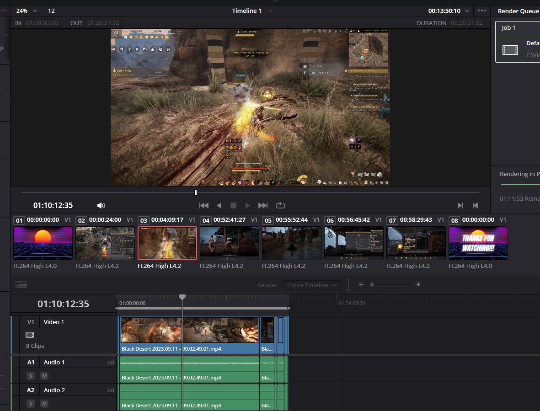Screen dimensions: 540x411
Task: Solo the Audio 2 track
Action: pyautogui.click(x=31, y=404)
